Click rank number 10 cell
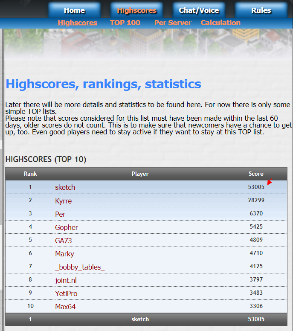Image resolution: width=293 pixels, height=331 pixels. pyautogui.click(x=30, y=306)
